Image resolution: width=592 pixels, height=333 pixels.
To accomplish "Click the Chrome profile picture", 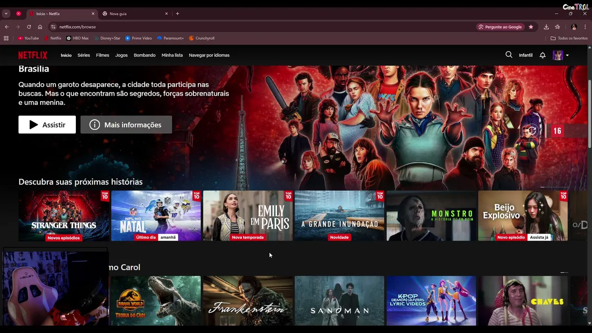I will click(x=574, y=27).
